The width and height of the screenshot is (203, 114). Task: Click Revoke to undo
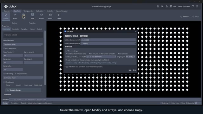coord(184,16)
